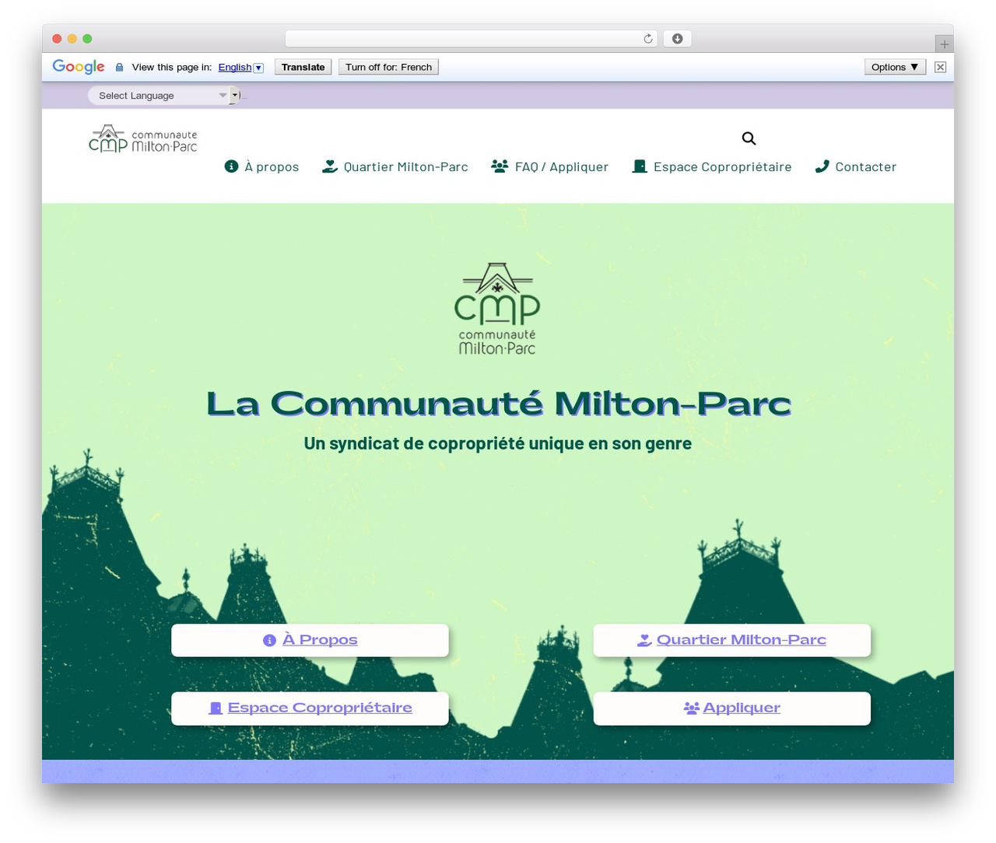
Task: Click the phone icon beside Contacter
Action: pyautogui.click(x=822, y=166)
